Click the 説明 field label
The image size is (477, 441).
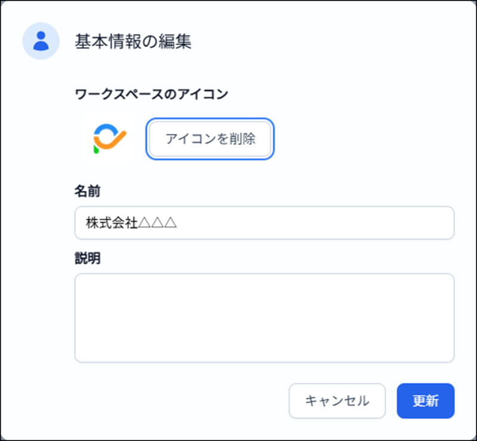point(87,258)
